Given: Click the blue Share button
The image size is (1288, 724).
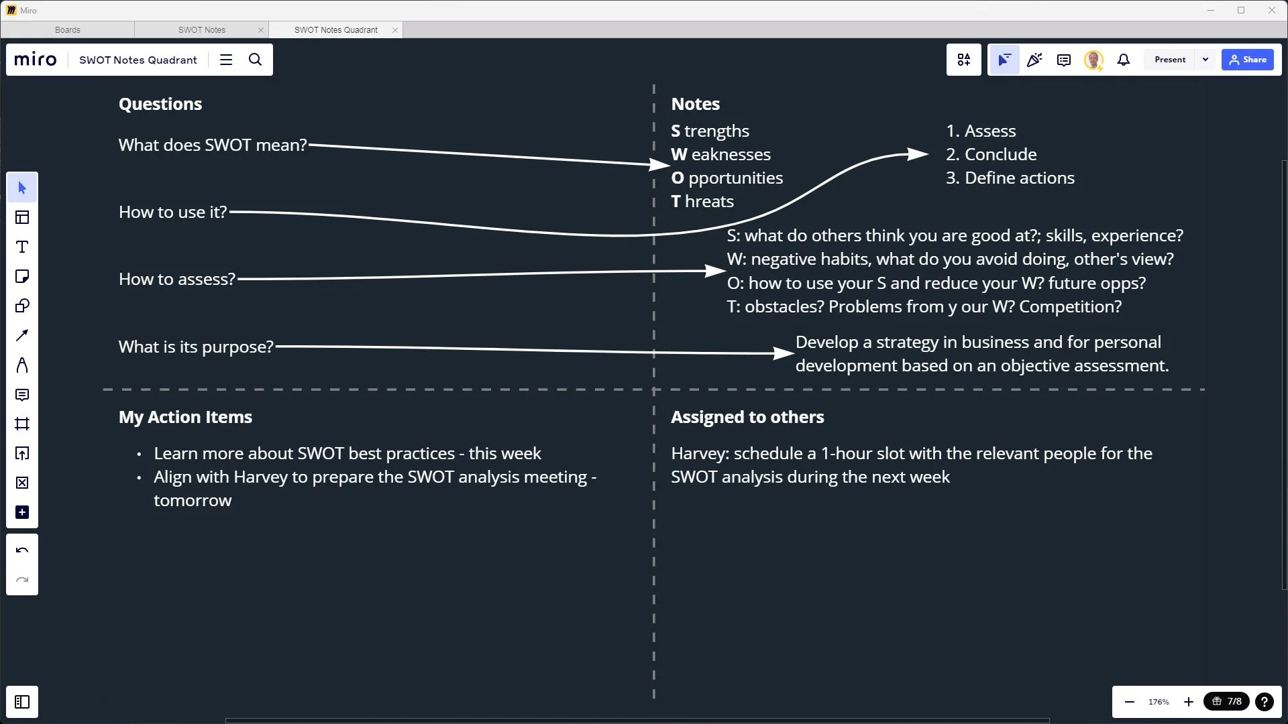Looking at the screenshot, I should click(x=1248, y=60).
